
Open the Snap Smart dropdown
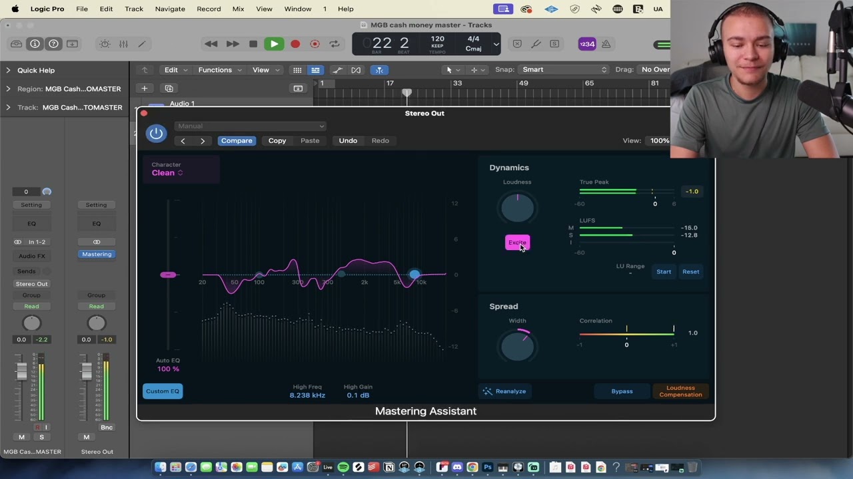[x=564, y=70]
